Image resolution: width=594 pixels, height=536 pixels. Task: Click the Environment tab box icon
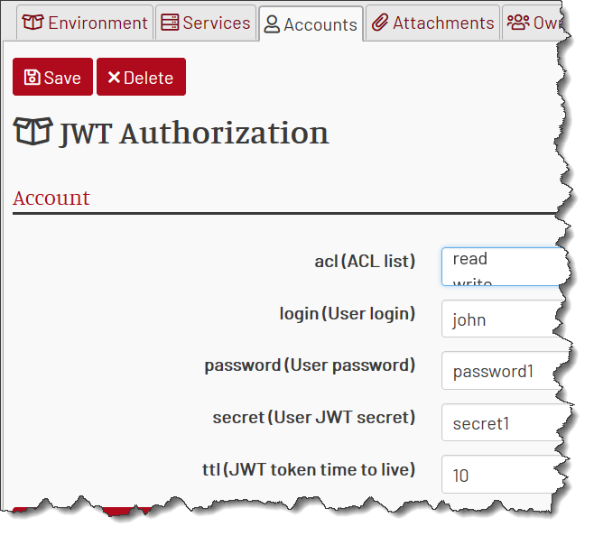coord(32,23)
